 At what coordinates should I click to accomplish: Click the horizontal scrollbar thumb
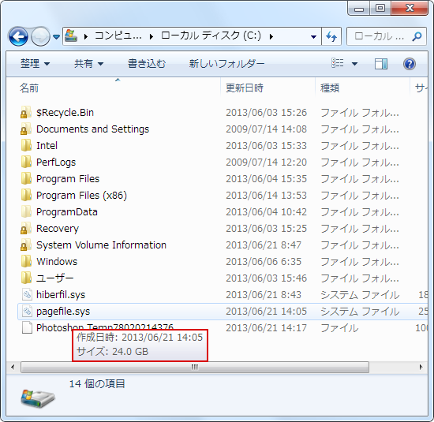click(195, 368)
